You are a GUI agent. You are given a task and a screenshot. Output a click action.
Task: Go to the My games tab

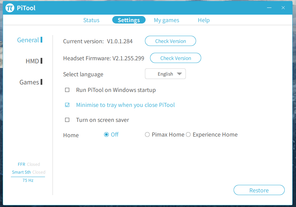(166, 20)
